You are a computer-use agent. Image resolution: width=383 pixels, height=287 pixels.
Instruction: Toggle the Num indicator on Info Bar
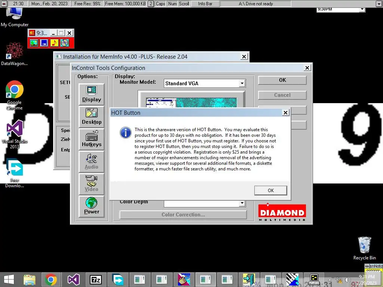click(172, 4)
